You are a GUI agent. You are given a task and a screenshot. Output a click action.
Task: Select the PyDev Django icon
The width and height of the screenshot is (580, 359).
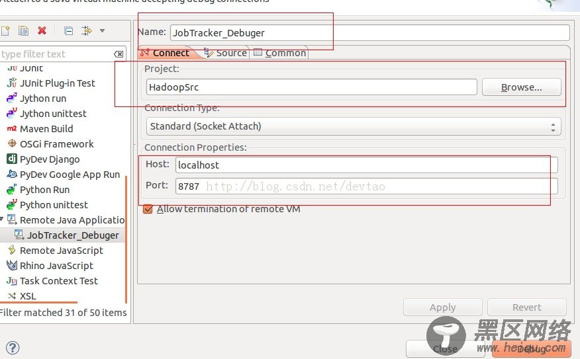12,159
